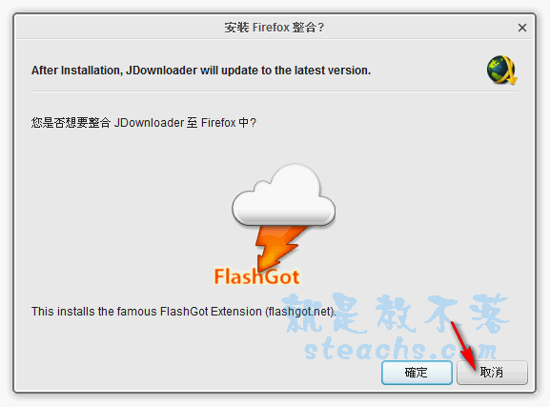Click the steachs.com watermark text
The image size is (550, 407).
[x=400, y=349]
